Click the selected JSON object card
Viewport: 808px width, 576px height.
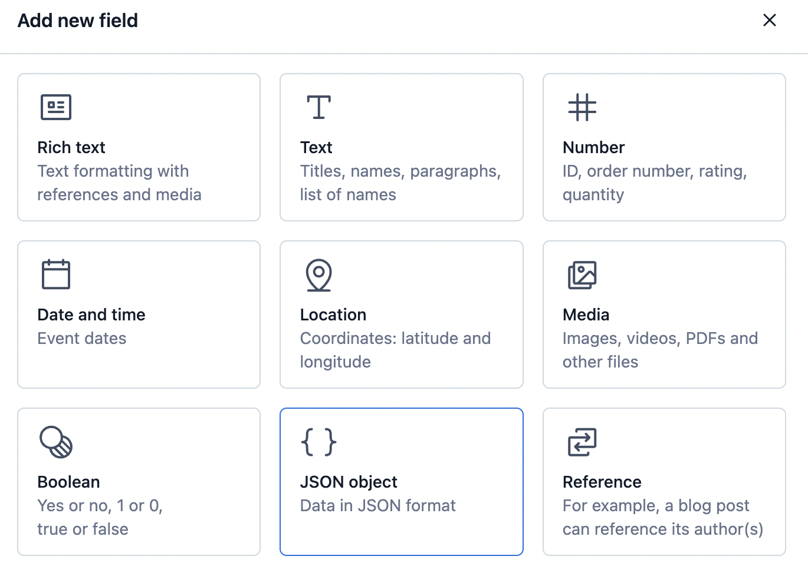(x=401, y=482)
